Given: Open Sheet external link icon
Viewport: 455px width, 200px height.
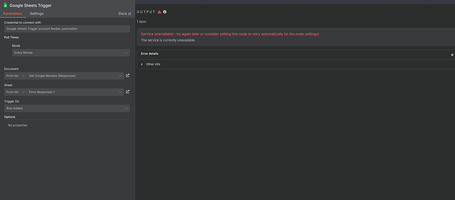Looking at the screenshot, I should click(128, 92).
